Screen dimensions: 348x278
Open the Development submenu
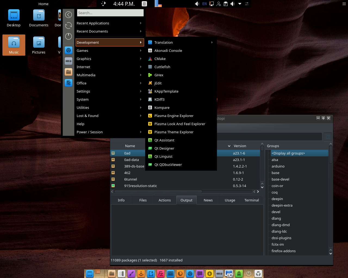pyautogui.click(x=110, y=42)
